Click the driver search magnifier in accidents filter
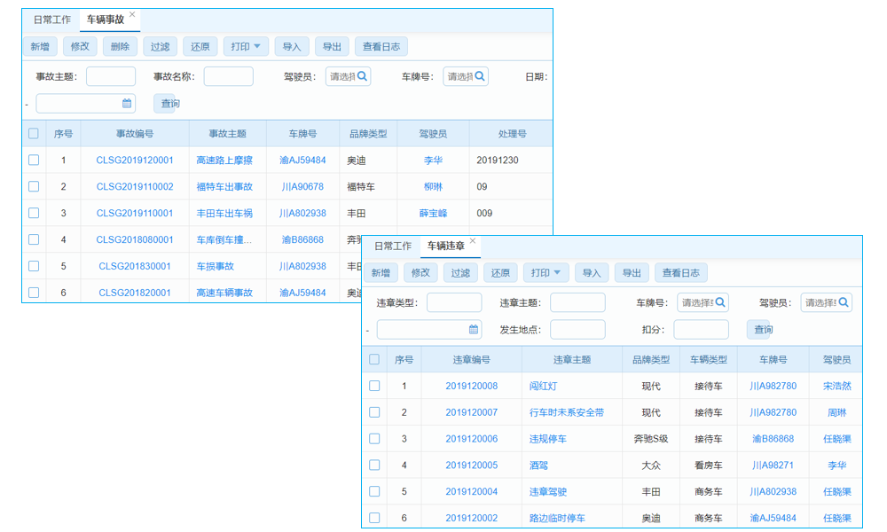The height and width of the screenshot is (532, 887). tap(363, 76)
